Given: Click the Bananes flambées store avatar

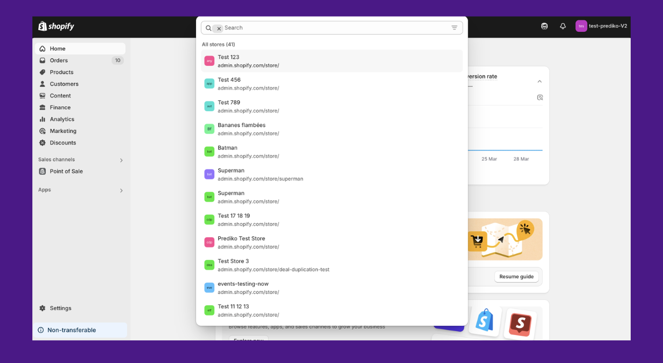Looking at the screenshot, I should tap(210, 129).
